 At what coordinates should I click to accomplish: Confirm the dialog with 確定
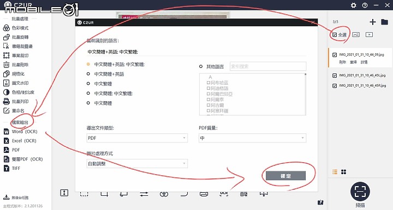click(x=285, y=176)
